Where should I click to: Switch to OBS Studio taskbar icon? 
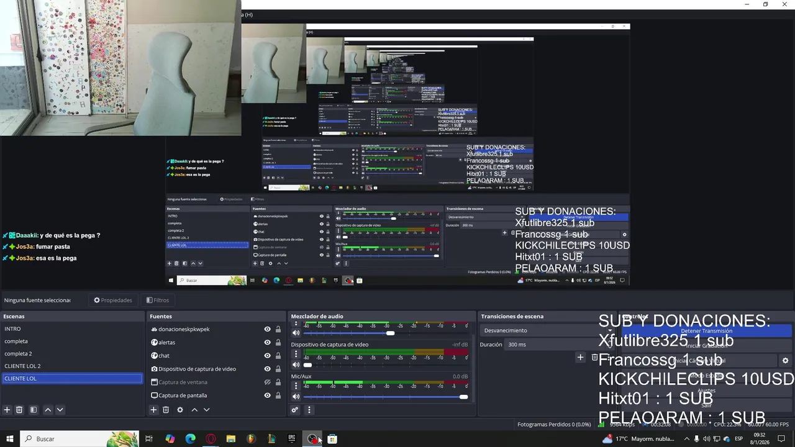pos(312,439)
